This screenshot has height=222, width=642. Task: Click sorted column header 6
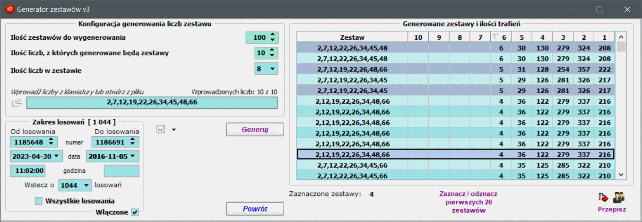[501, 37]
